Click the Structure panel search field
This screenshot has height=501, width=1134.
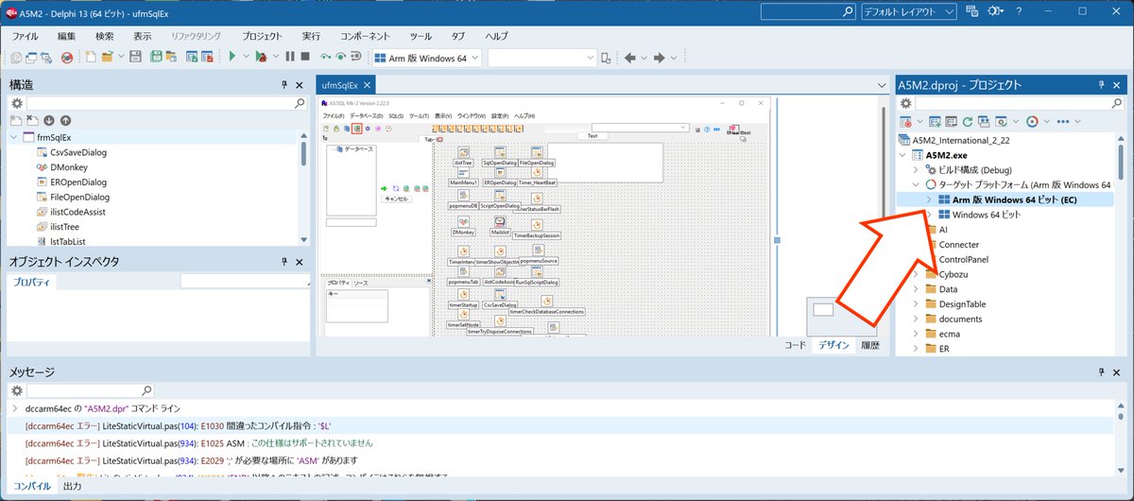point(166,103)
